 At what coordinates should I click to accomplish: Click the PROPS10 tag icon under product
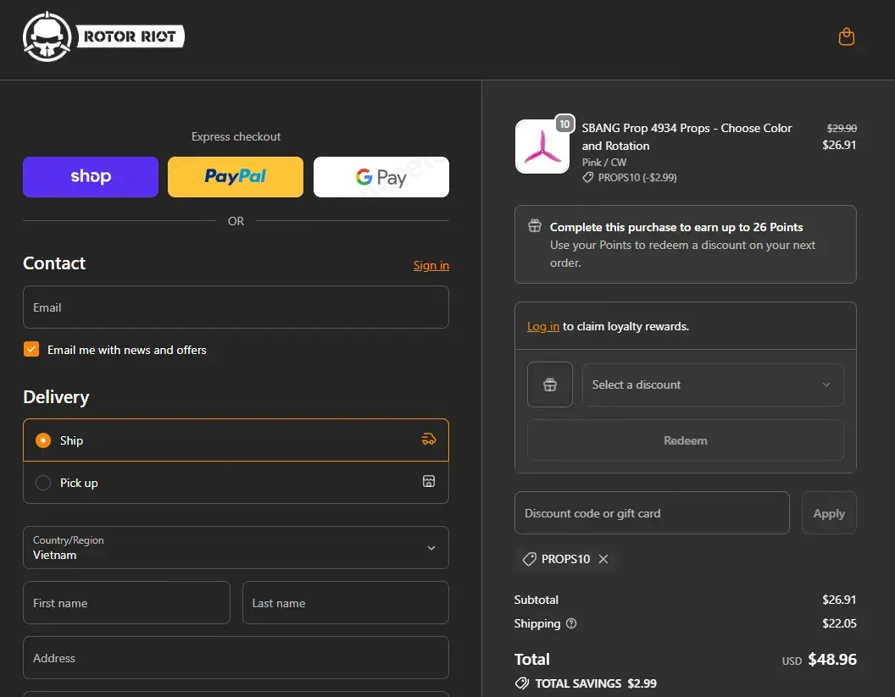click(x=588, y=177)
